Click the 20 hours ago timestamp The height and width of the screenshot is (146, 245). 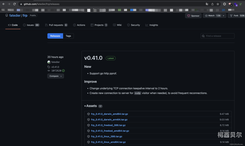pos(55,57)
